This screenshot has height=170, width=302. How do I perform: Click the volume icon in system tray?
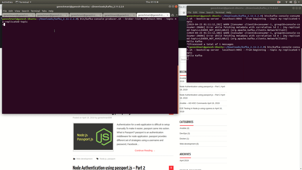coord(290,2)
